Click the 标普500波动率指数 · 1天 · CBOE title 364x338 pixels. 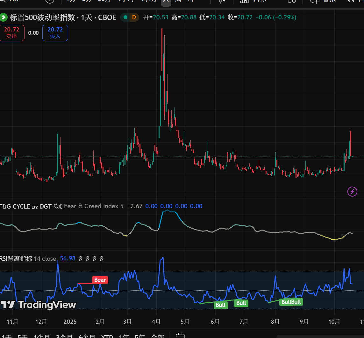click(63, 17)
